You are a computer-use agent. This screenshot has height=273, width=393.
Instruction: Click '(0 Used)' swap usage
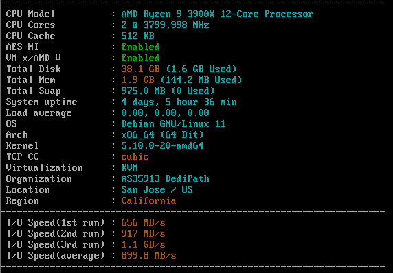click(193, 91)
